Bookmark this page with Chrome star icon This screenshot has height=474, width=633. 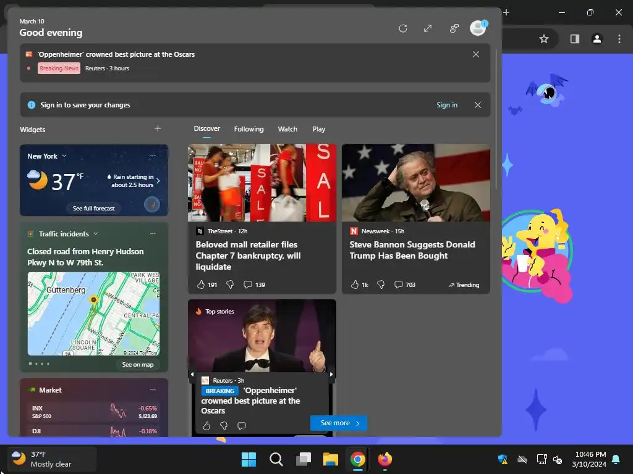pyautogui.click(x=544, y=39)
